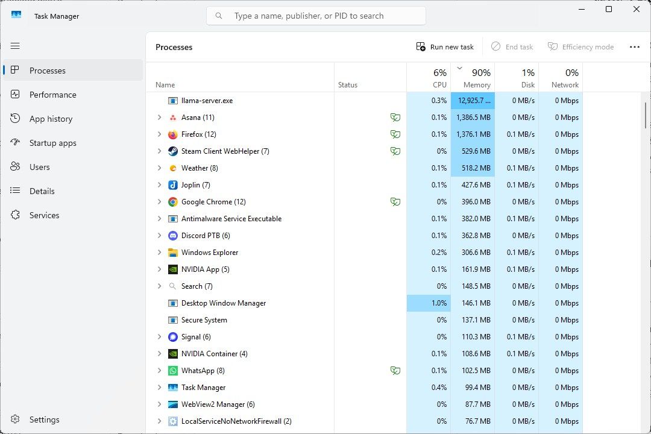Click the Discord PTB icon
Image resolution: width=651 pixels, height=434 pixels.
tap(173, 236)
